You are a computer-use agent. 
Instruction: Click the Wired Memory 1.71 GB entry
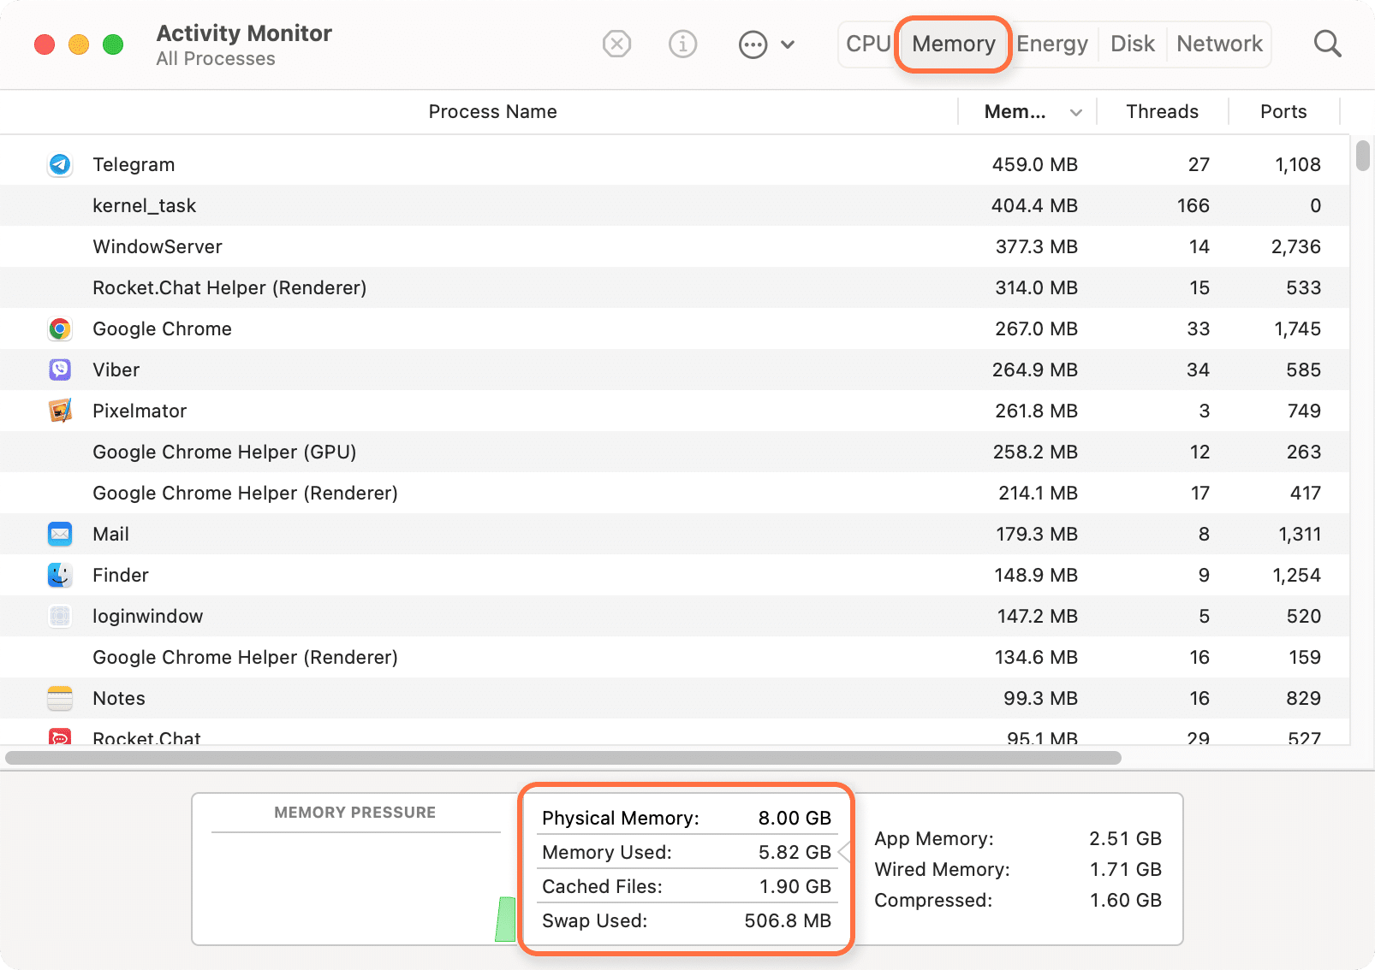(1017, 869)
